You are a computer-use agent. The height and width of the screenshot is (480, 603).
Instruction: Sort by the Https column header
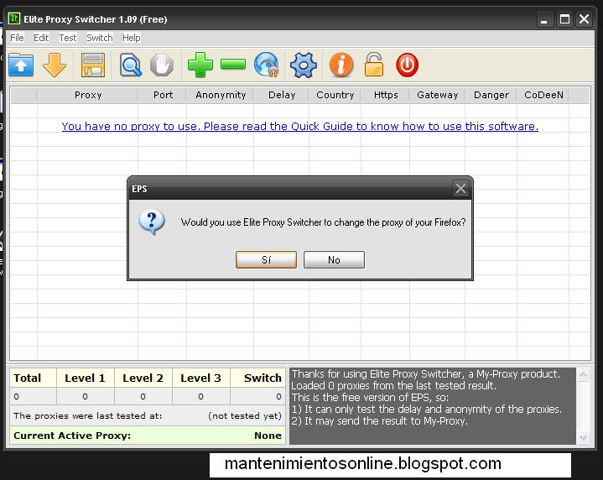click(386, 95)
